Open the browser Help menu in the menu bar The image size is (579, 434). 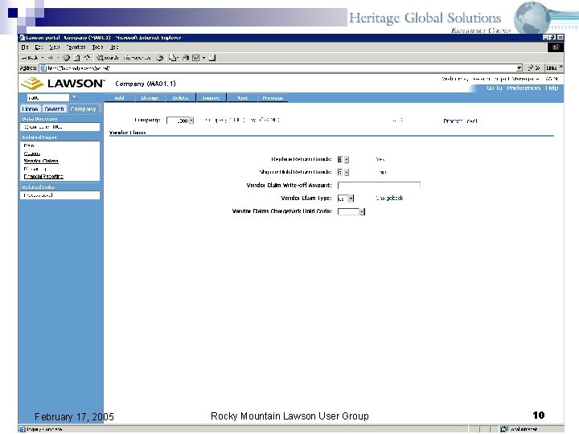tap(114, 47)
